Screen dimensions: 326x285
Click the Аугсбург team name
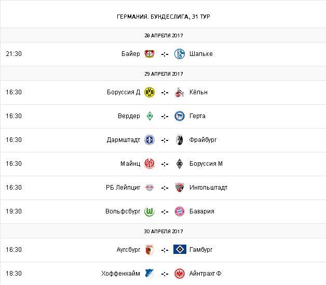[129, 250]
